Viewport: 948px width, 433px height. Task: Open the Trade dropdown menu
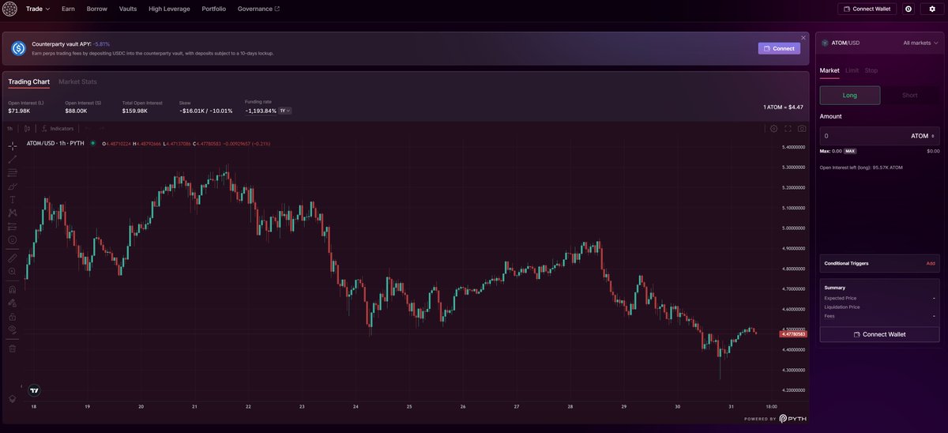coord(38,9)
